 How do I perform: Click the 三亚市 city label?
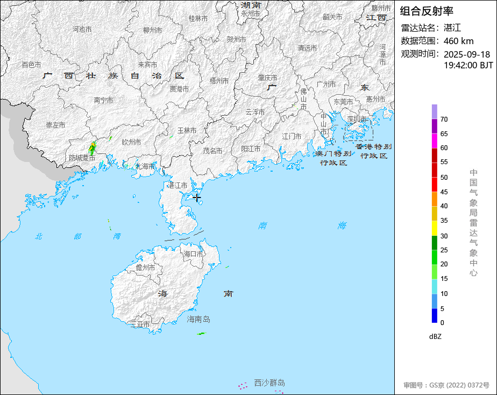click(140, 325)
